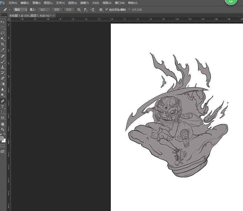Select the Eraser tool
This screenshot has width=243, height=211.
coord(2,78)
